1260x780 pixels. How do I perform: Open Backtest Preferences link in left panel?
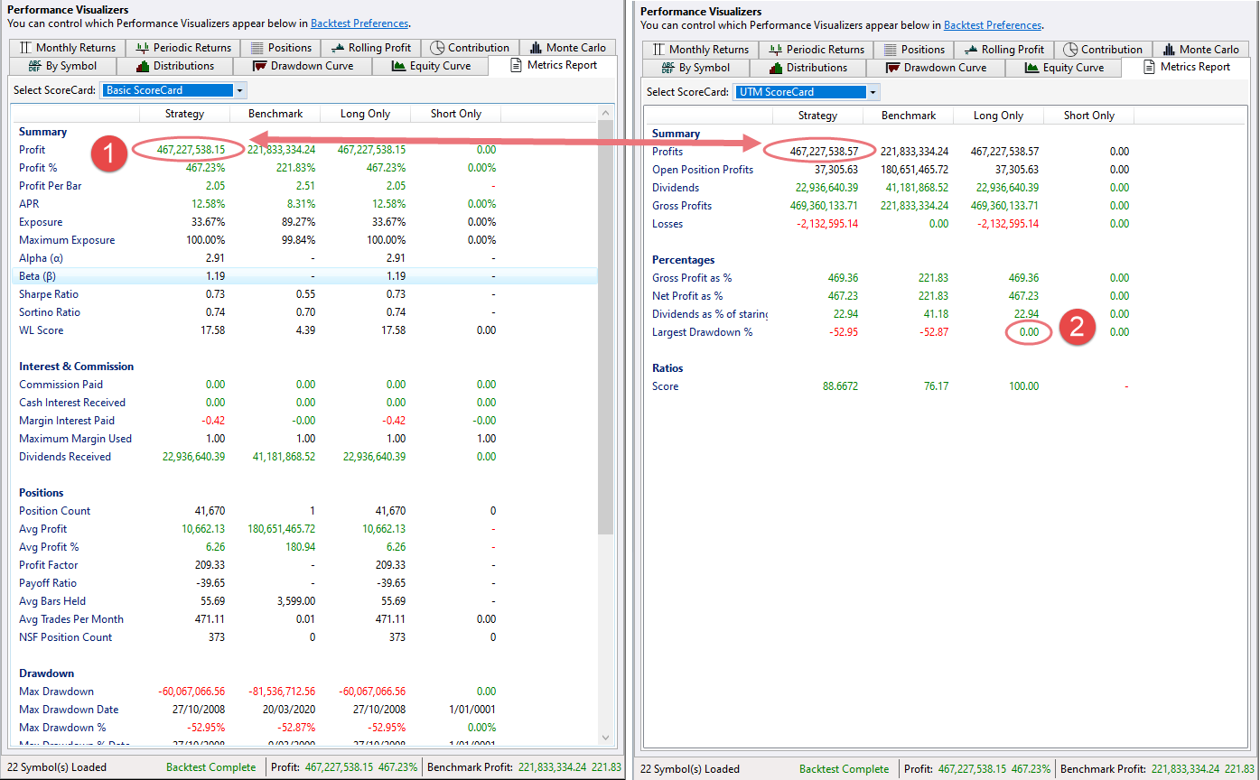pos(359,23)
